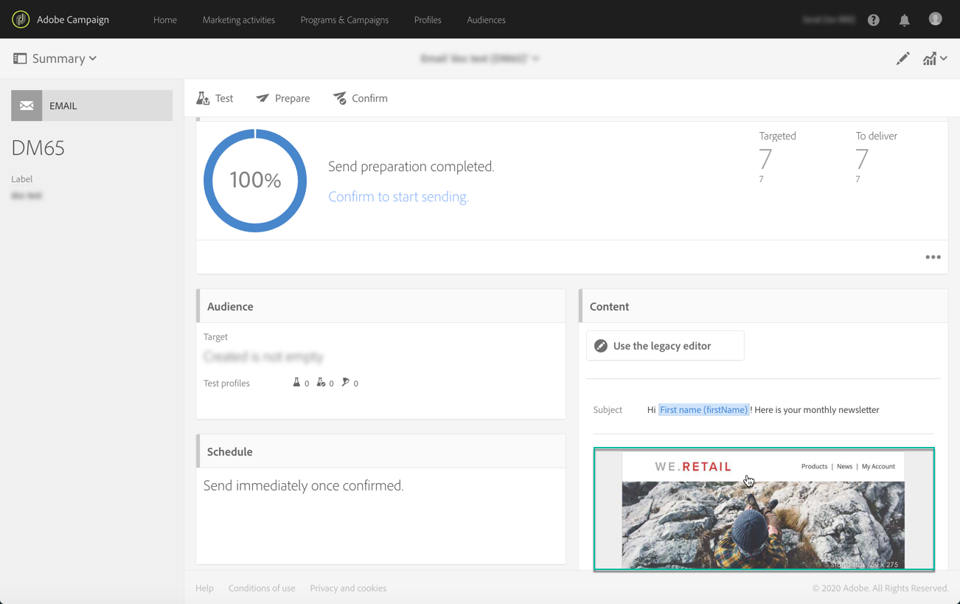This screenshot has height=604, width=960.
Task: Click the 100% preparation progress ring
Action: pos(255,181)
